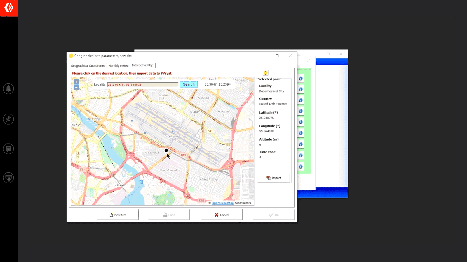Viewport: 467px width, 262px height.
Task: Switch to Geographical Coordinates tab
Action: tap(88, 65)
